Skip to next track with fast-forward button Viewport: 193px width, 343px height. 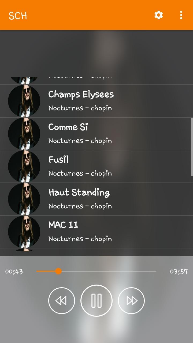point(131,301)
